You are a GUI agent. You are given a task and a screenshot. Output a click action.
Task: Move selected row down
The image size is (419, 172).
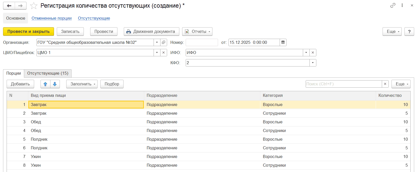pos(55,84)
